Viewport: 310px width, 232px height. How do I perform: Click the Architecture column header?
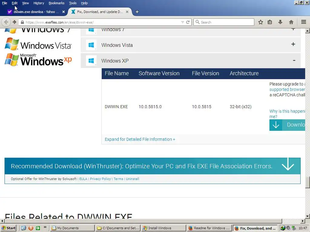click(x=244, y=73)
